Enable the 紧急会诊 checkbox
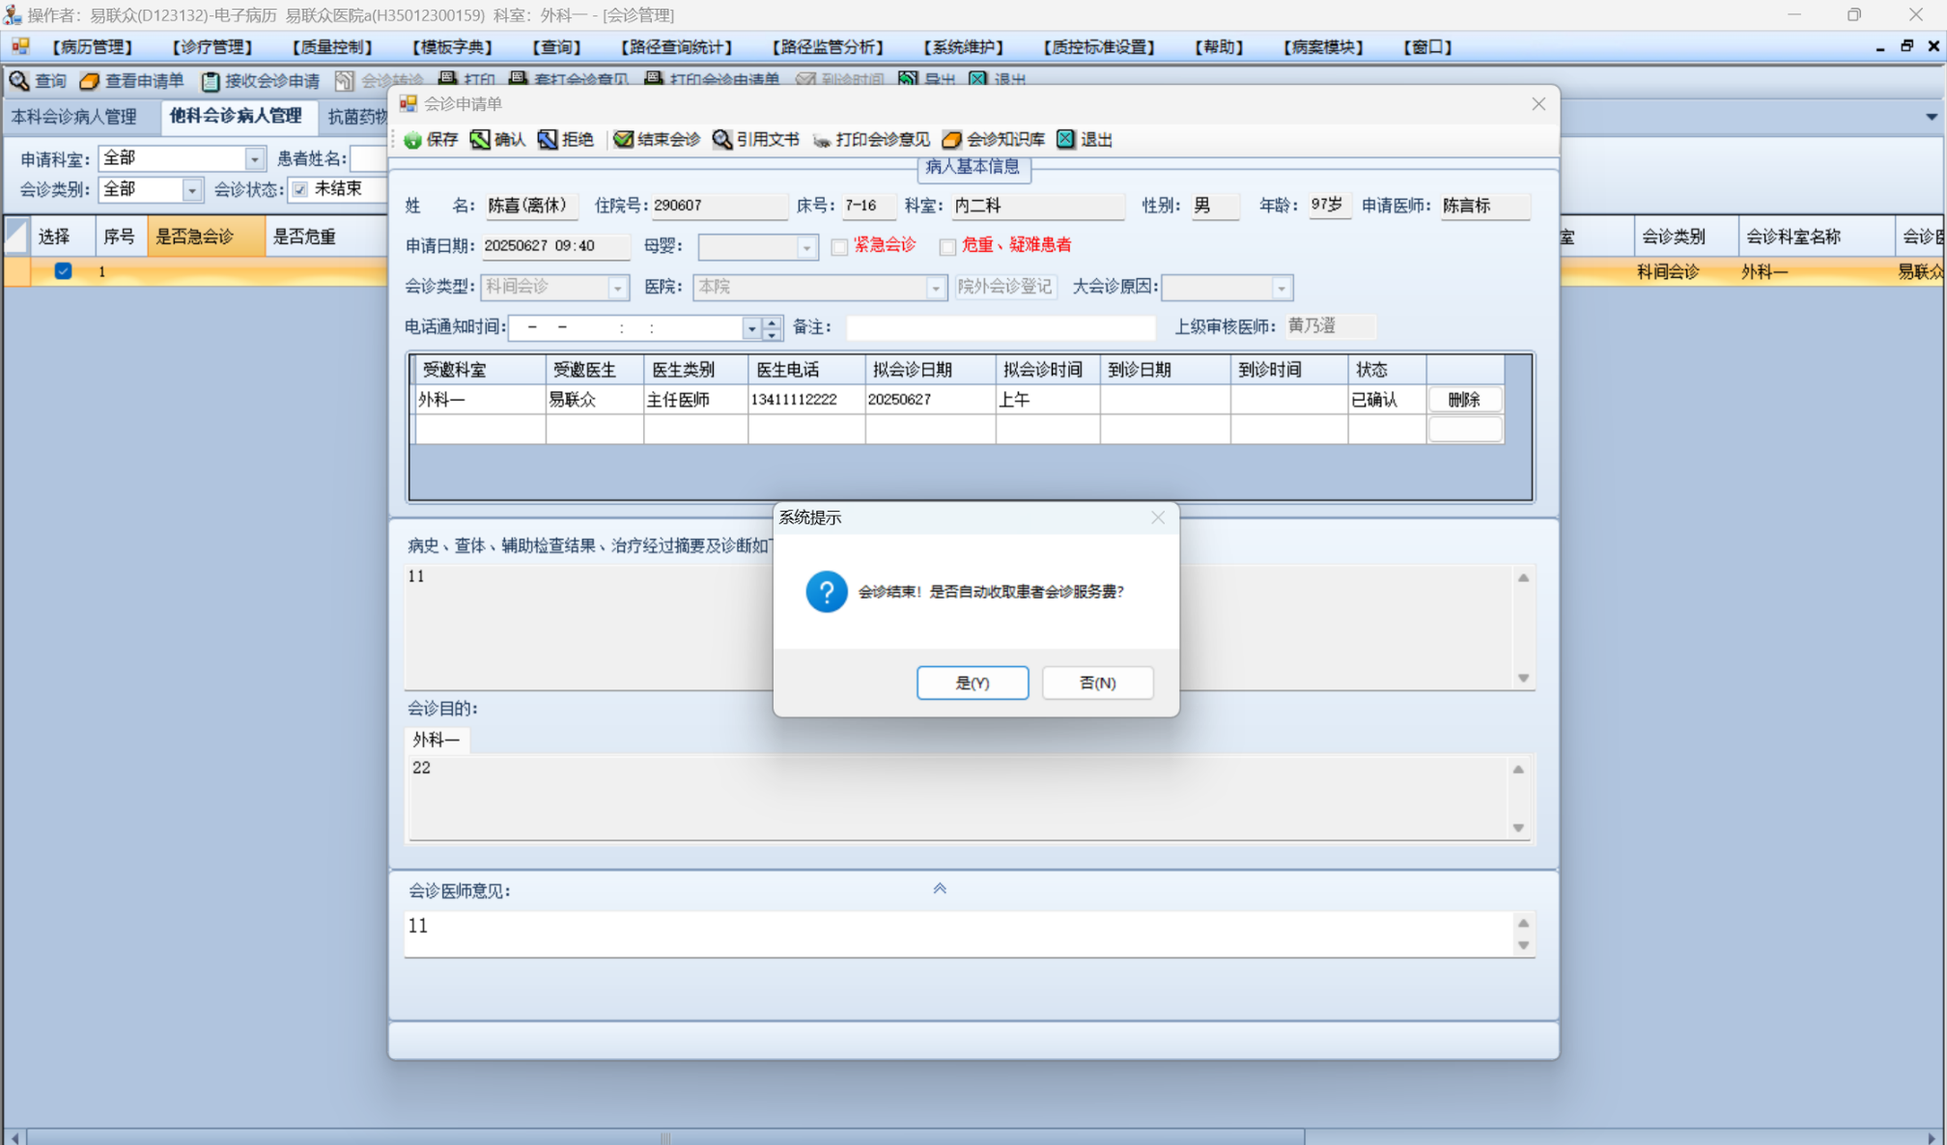 pos(839,247)
